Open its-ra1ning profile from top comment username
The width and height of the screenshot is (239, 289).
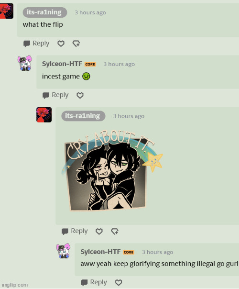coord(45,12)
